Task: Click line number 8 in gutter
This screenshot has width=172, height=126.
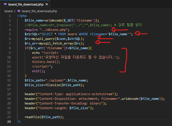Action: (x=10, y=48)
